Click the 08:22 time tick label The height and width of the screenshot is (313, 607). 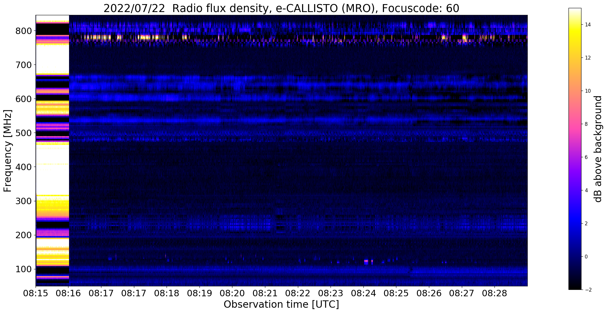click(298, 293)
